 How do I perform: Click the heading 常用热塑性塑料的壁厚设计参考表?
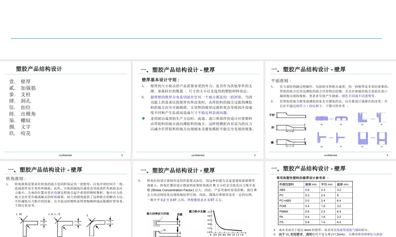[302, 178]
